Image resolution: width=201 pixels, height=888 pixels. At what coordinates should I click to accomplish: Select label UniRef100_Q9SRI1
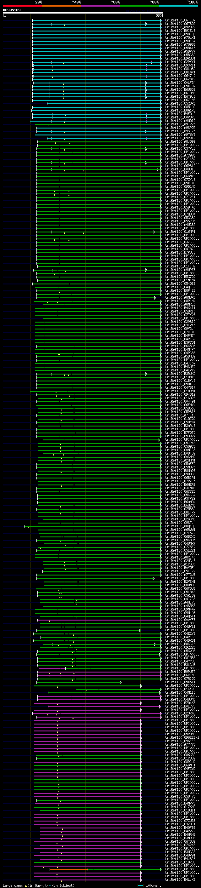point(180,65)
